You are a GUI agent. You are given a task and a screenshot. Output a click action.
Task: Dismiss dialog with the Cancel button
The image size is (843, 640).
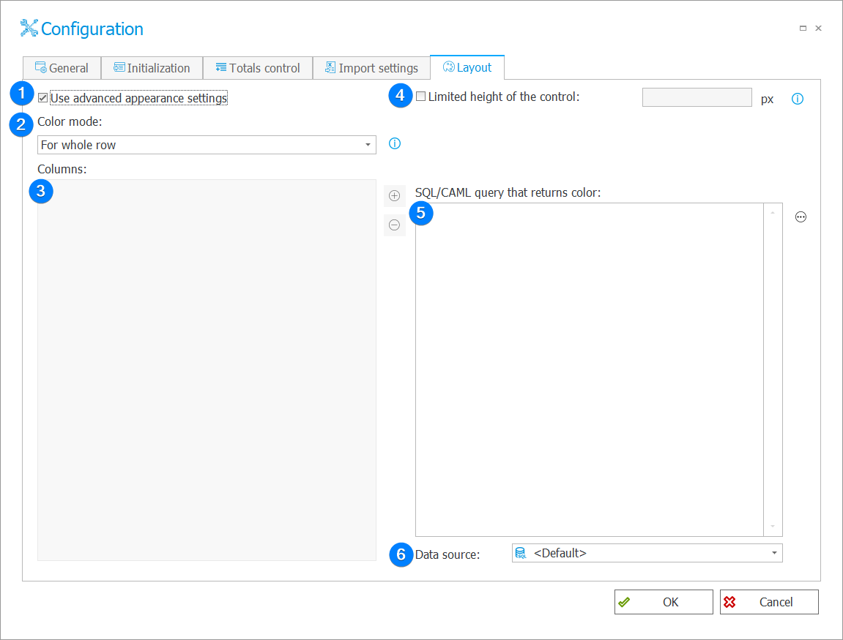[x=769, y=602]
